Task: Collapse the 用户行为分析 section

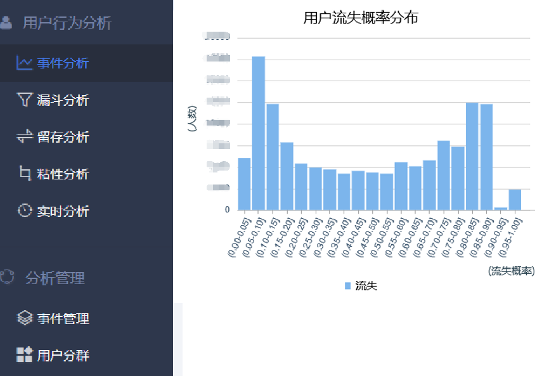Action: pyautogui.click(x=66, y=22)
